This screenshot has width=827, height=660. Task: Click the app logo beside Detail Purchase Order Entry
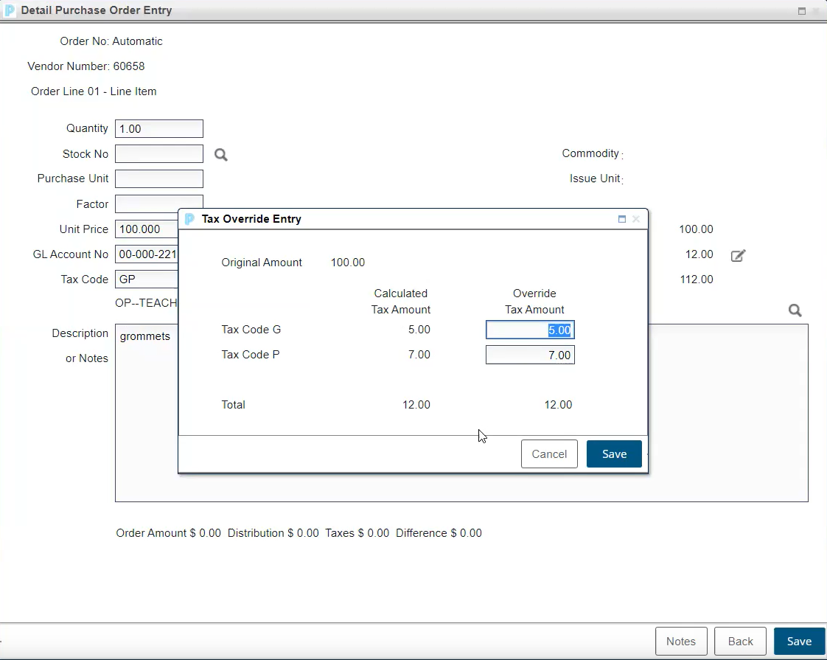tap(10, 11)
